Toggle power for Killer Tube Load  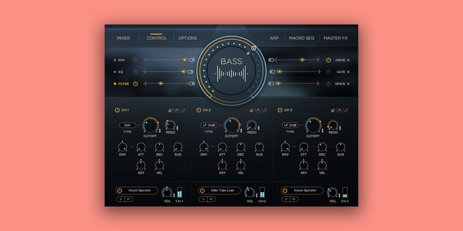pyautogui.click(x=202, y=190)
